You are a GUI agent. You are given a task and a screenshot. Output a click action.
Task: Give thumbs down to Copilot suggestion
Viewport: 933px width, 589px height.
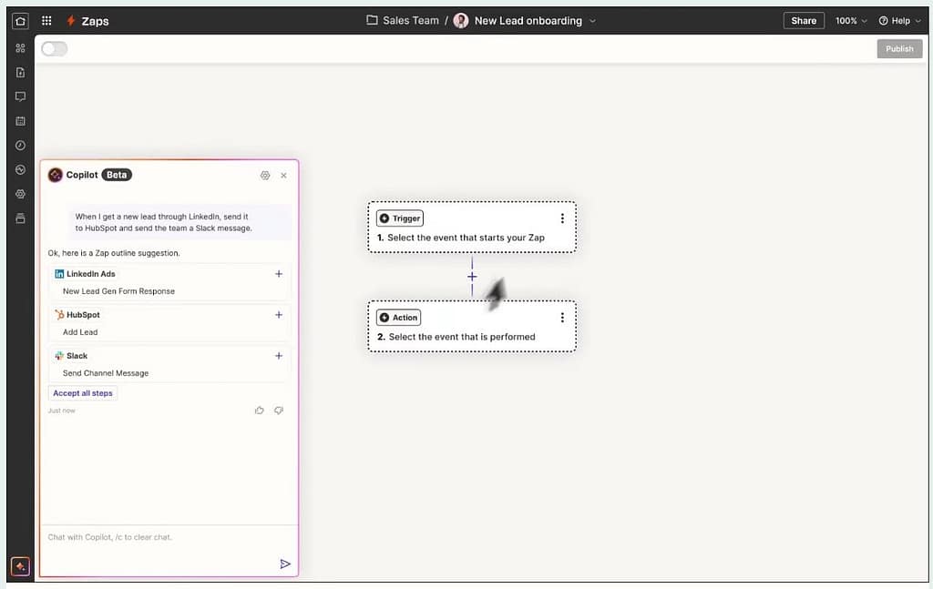(x=279, y=411)
